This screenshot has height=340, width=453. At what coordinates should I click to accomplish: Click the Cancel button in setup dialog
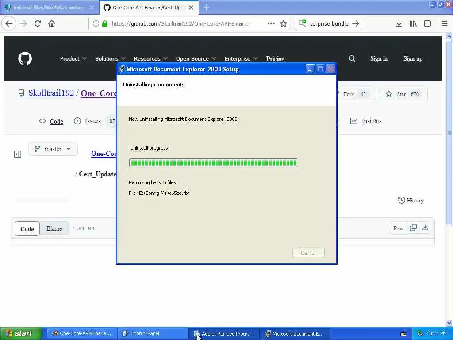(308, 253)
